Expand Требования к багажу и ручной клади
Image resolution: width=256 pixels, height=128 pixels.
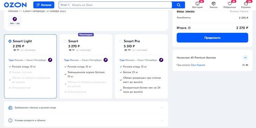[x=86, y=108]
